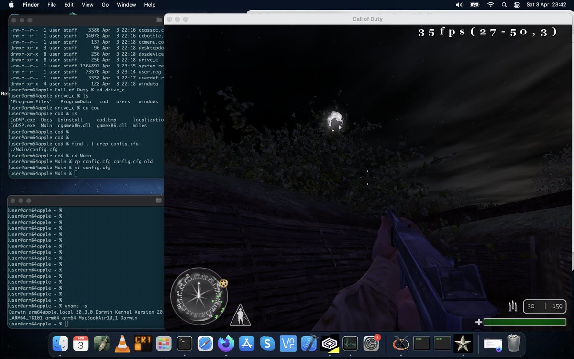Open Calendar app in the Dock
574x359 pixels.
[x=81, y=343]
